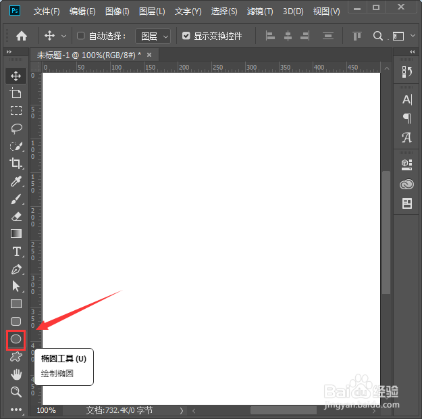
Task: Open the 滤镜(T) menu
Action: (260, 11)
